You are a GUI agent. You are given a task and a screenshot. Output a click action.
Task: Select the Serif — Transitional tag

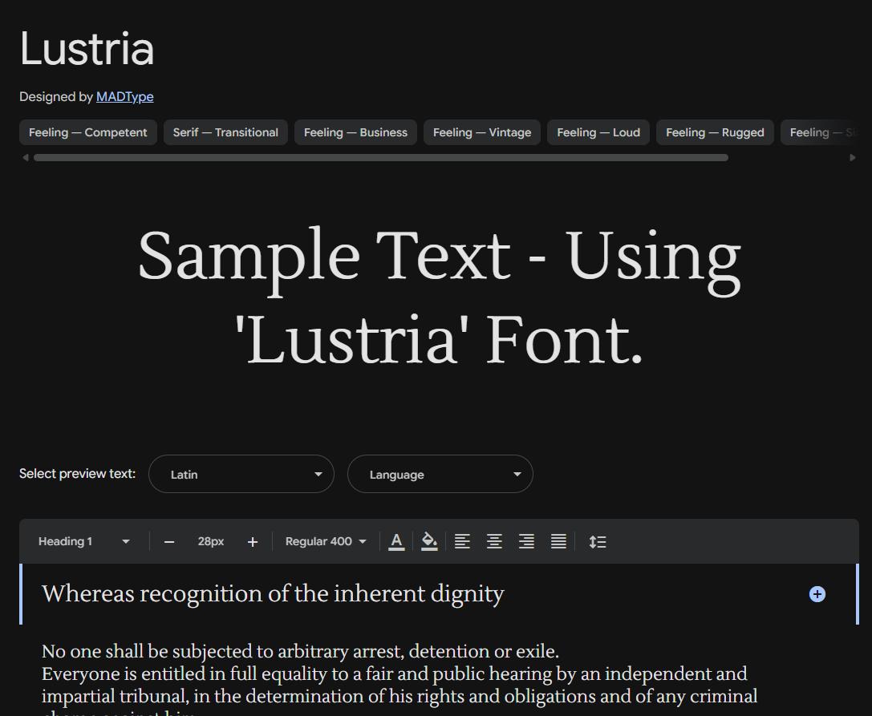(x=225, y=132)
